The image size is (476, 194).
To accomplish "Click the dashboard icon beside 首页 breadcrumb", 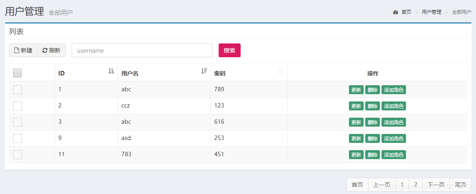I will click(395, 13).
